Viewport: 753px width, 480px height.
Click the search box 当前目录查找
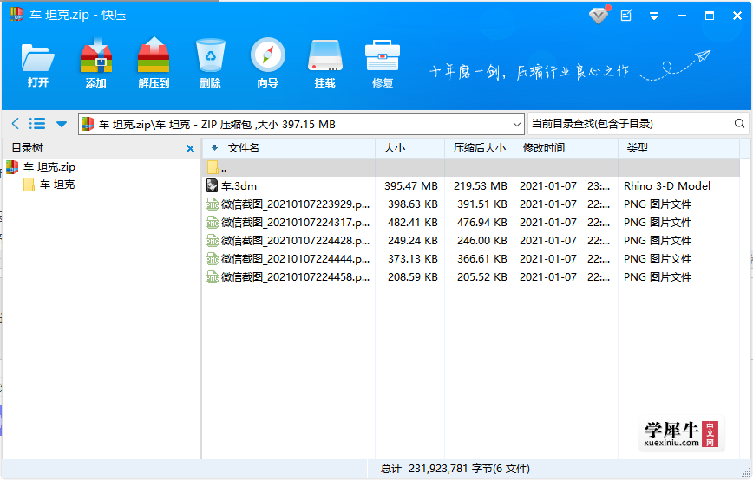point(630,124)
